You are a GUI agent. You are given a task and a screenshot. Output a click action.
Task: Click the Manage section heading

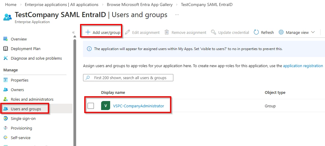click(11, 70)
